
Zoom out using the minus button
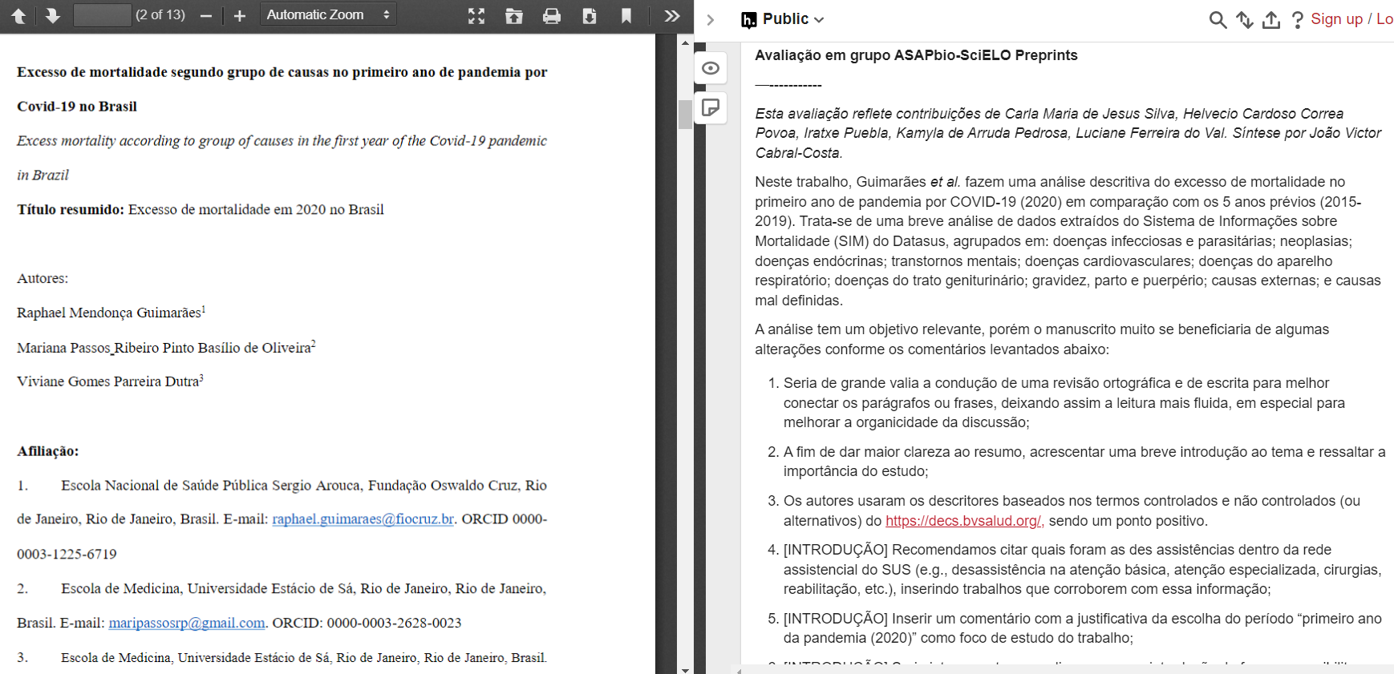206,16
